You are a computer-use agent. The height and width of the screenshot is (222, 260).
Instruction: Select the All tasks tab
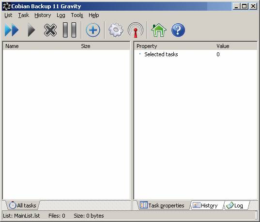coord(23,206)
